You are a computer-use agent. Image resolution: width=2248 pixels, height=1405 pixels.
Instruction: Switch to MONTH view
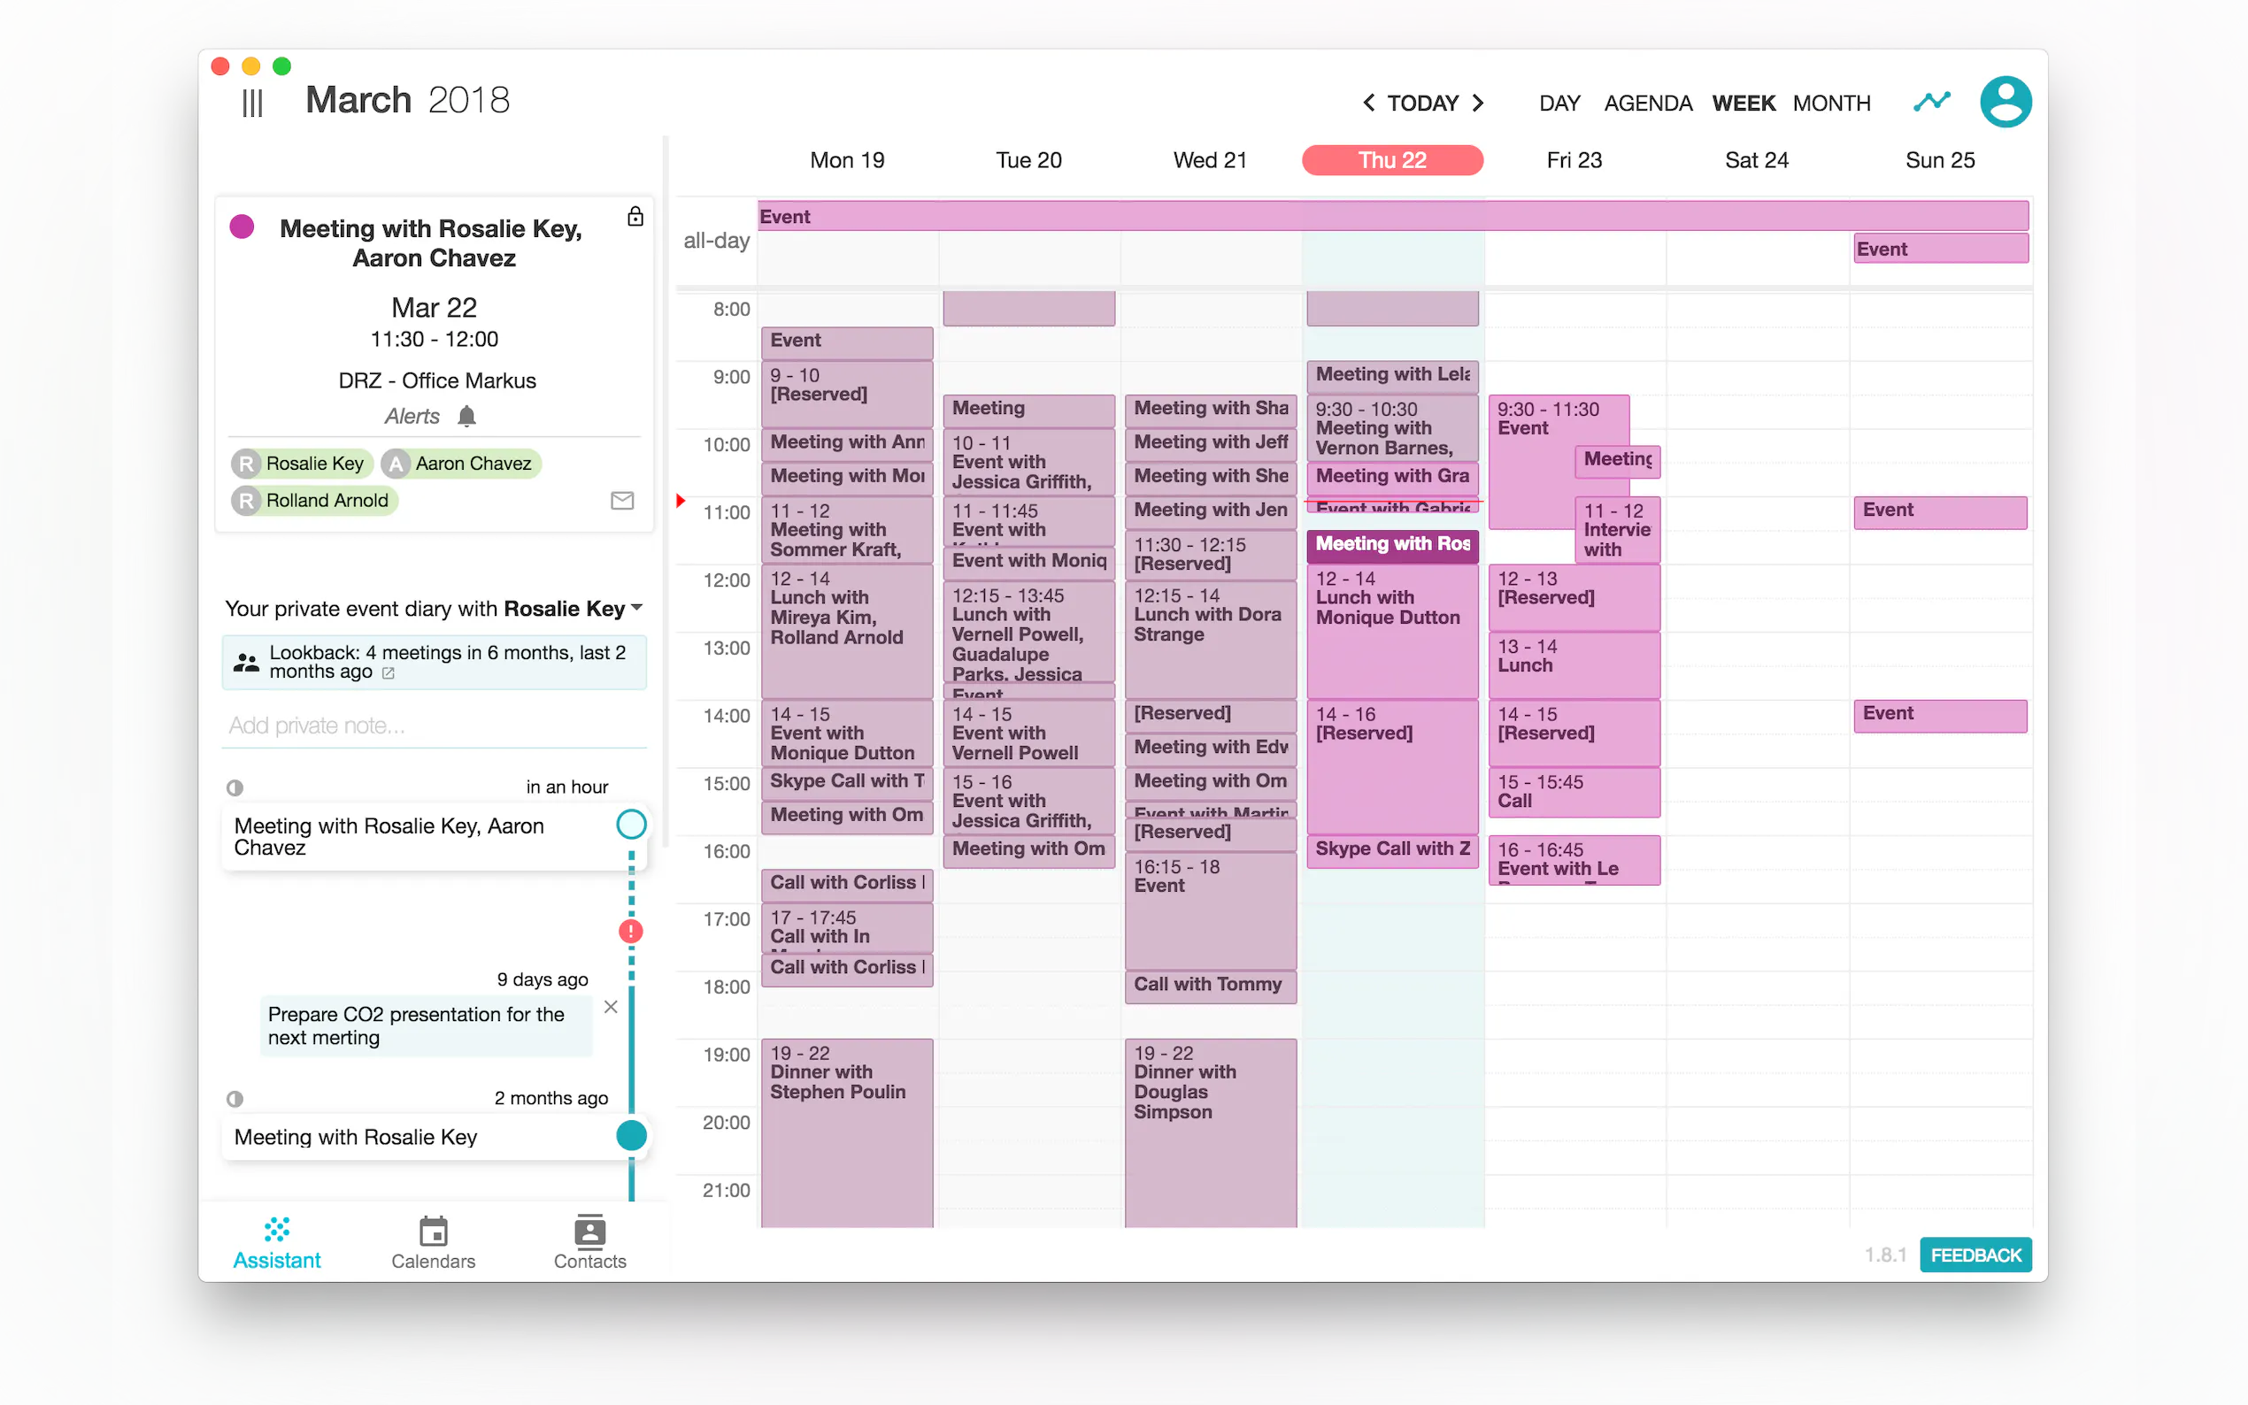[1831, 104]
